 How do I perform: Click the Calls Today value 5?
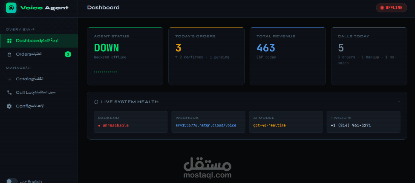coord(340,48)
